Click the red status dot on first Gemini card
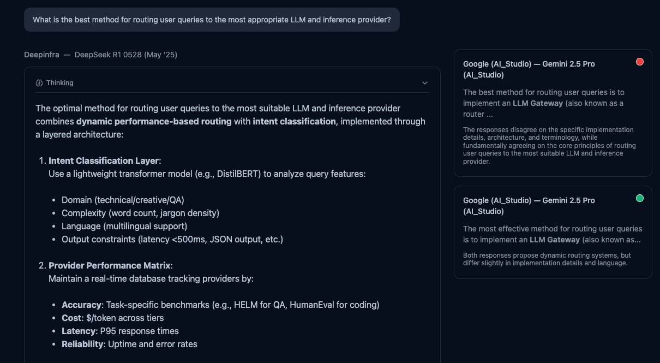The image size is (660, 363). pos(640,62)
